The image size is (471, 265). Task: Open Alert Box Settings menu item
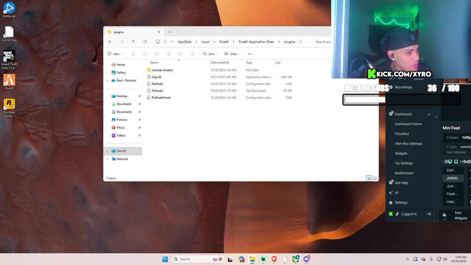coord(408,144)
